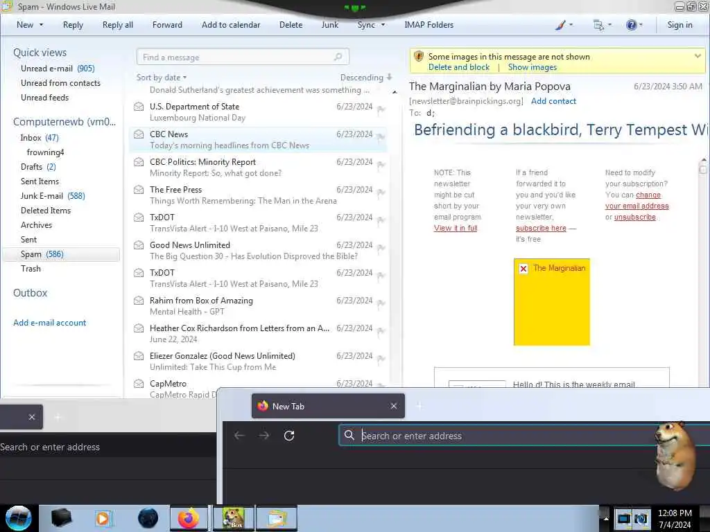Click Firefox icon in taskbar
Viewport: 710px width, 532px height.
(x=188, y=518)
